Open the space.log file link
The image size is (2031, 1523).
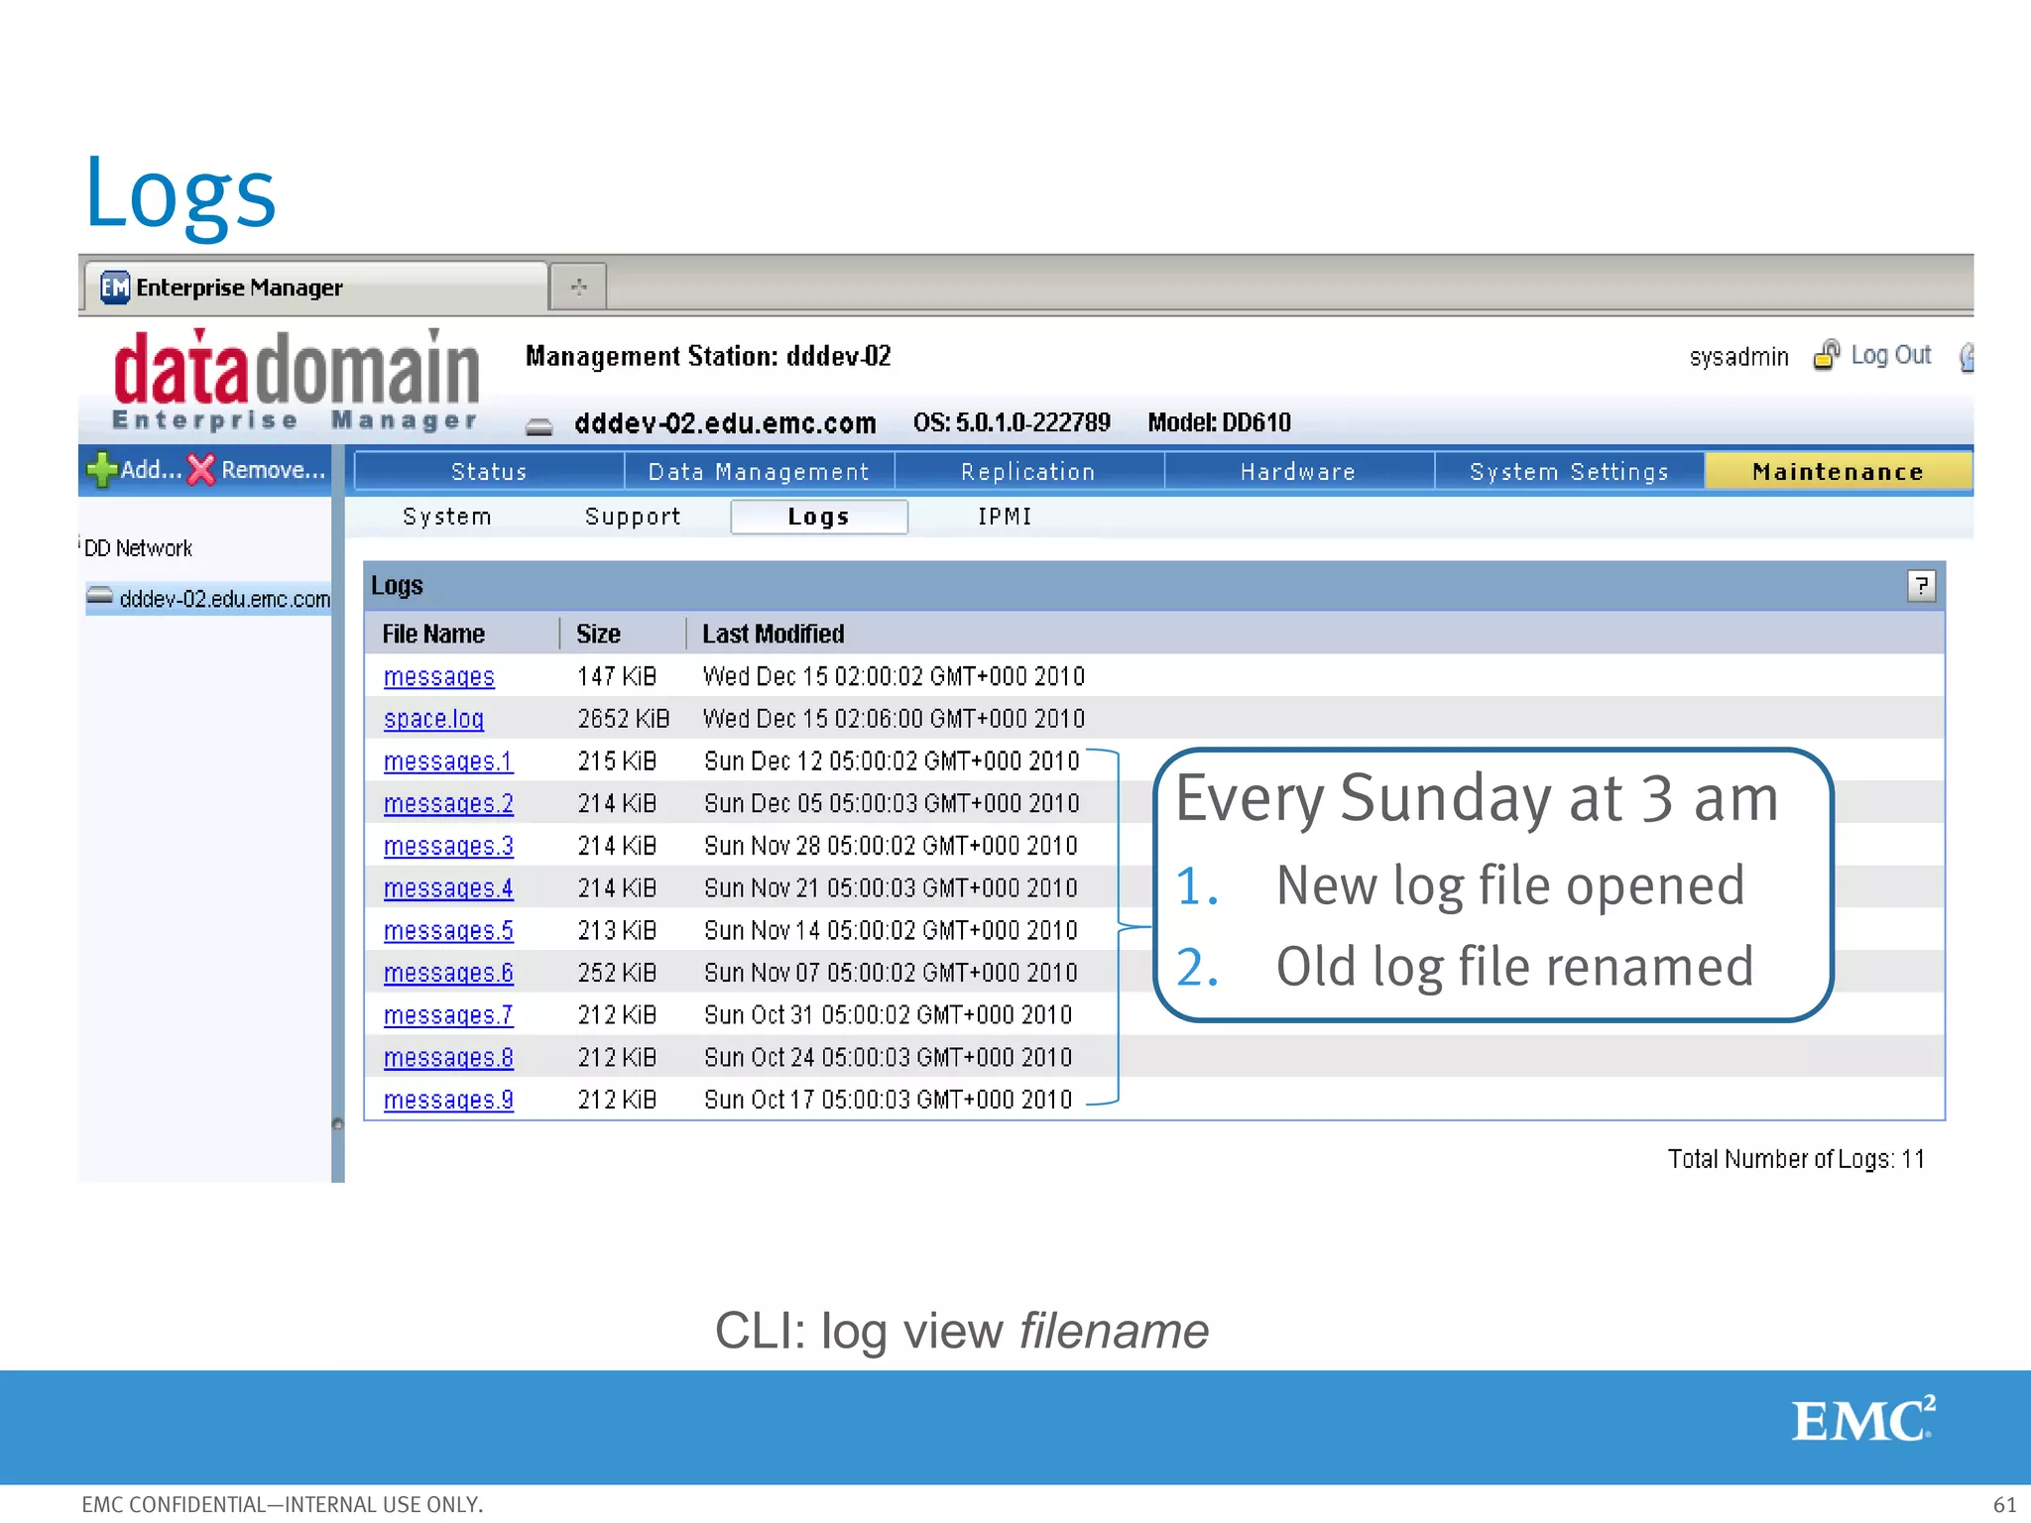[433, 719]
